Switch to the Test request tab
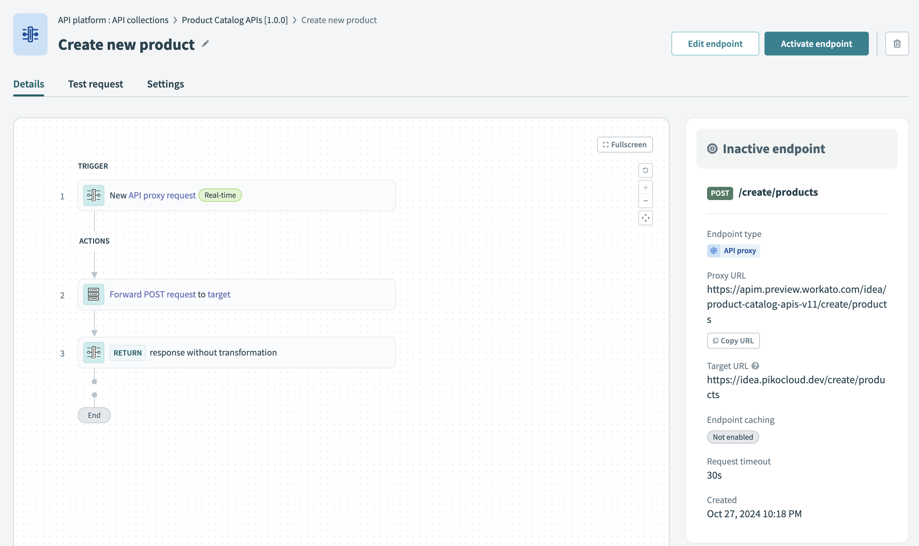919x546 pixels. tap(96, 84)
